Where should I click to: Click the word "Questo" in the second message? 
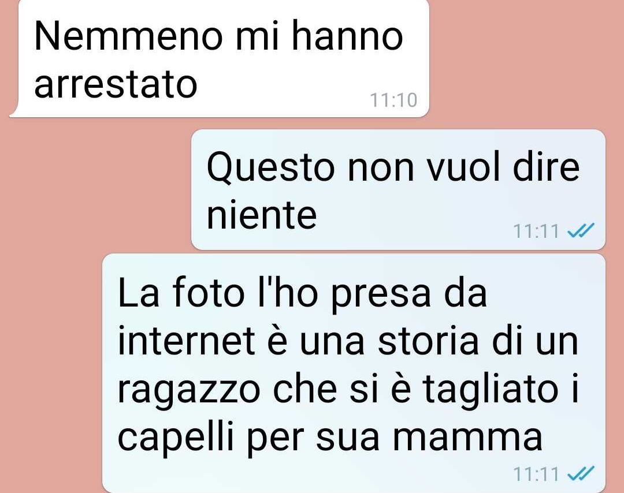[x=270, y=168]
